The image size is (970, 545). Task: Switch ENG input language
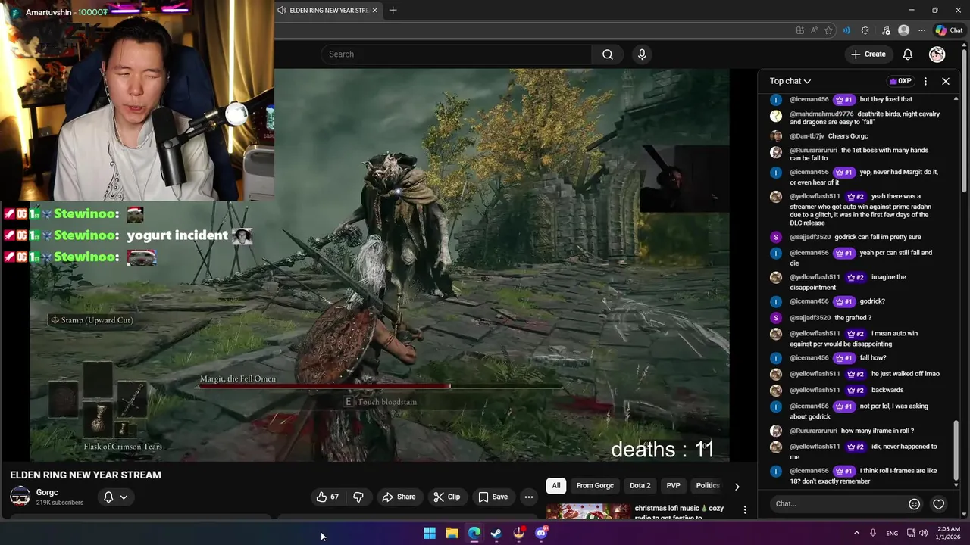[x=892, y=533]
